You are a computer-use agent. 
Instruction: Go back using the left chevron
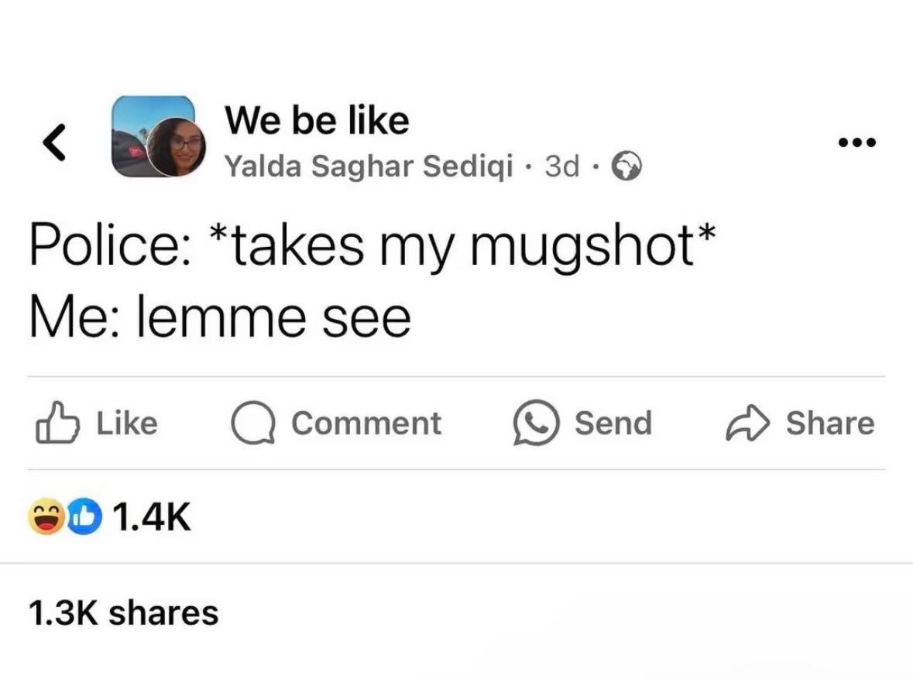[52, 142]
